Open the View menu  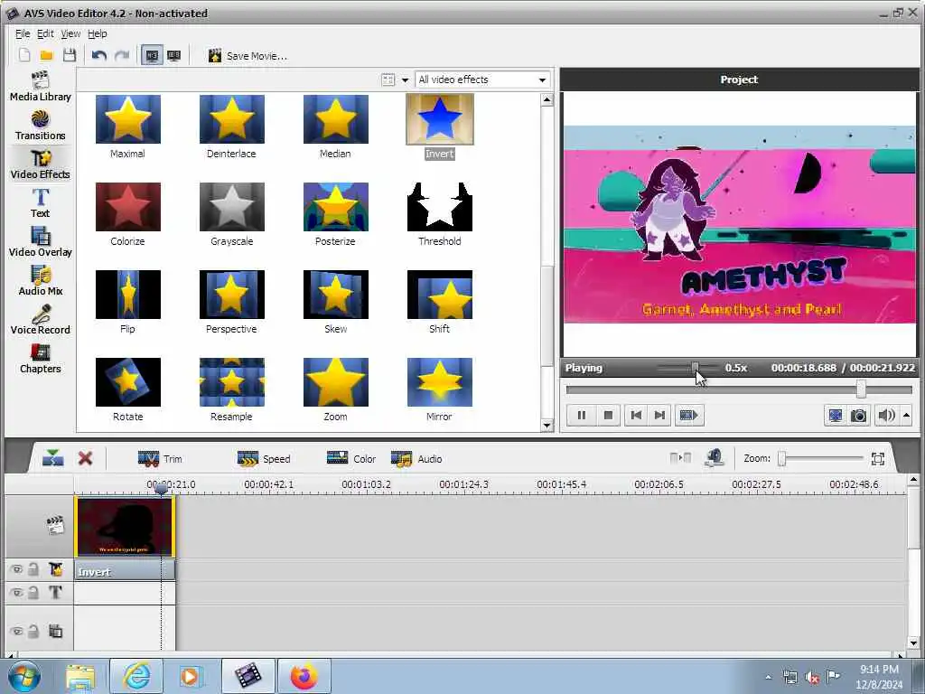[70, 33]
